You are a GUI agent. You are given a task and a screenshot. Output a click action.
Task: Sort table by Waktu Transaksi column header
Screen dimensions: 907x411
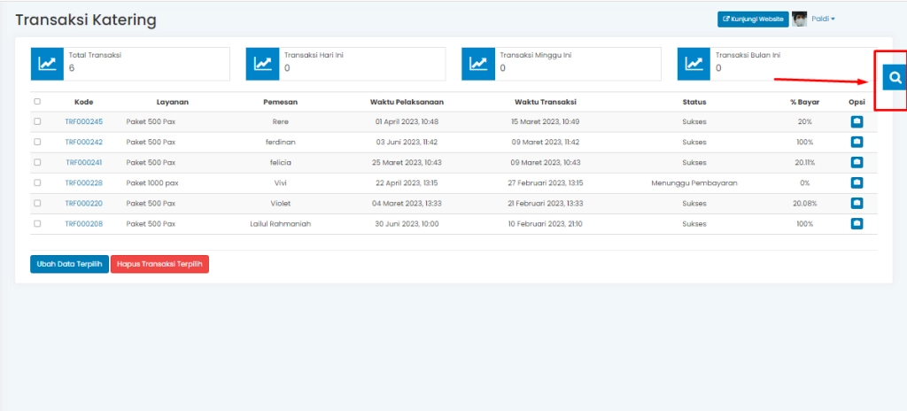544,102
